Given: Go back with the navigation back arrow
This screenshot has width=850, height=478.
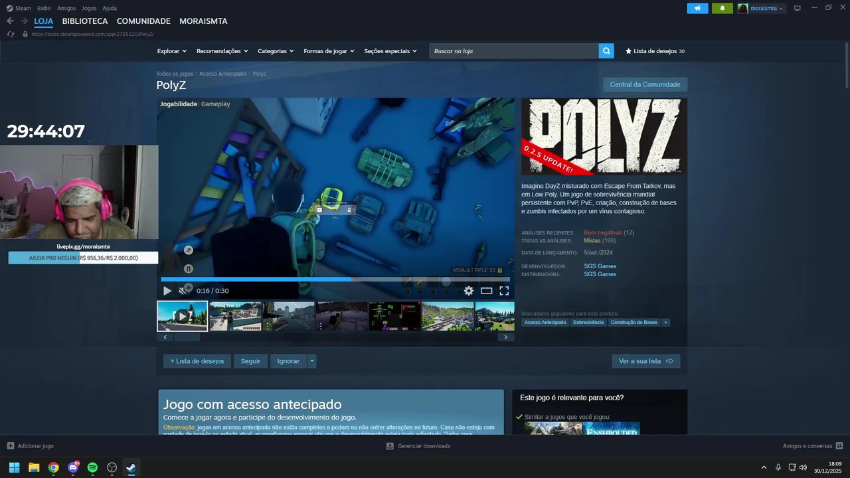Looking at the screenshot, I should click(x=10, y=21).
